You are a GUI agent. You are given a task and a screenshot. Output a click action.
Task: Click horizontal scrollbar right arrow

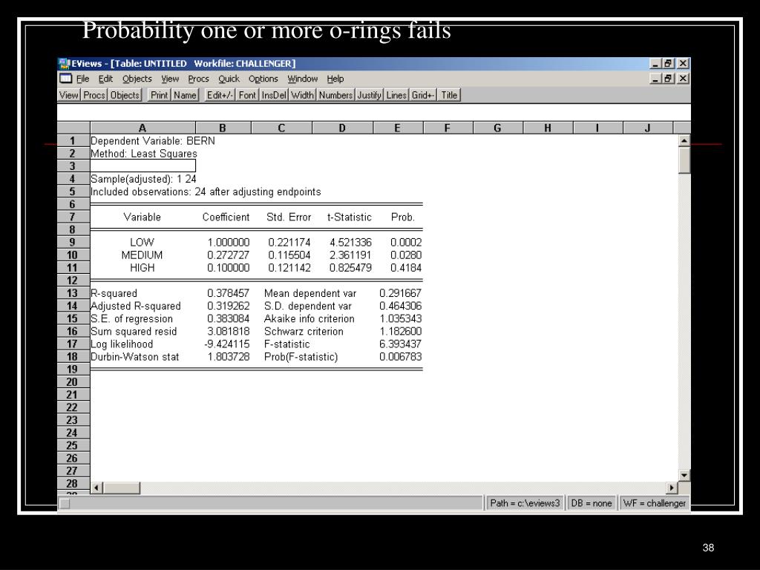point(672,488)
